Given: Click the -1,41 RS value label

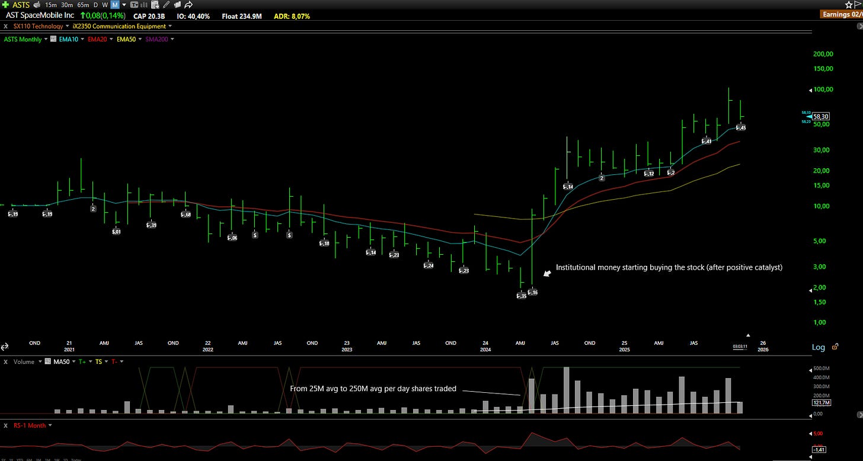Looking at the screenshot, I should (819, 450).
